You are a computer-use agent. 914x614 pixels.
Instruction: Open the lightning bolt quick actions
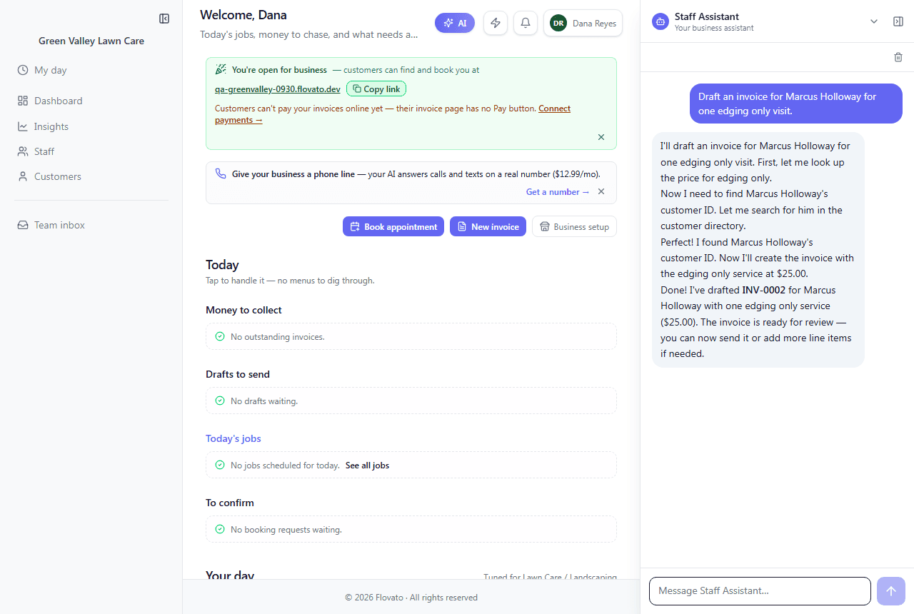[496, 23]
